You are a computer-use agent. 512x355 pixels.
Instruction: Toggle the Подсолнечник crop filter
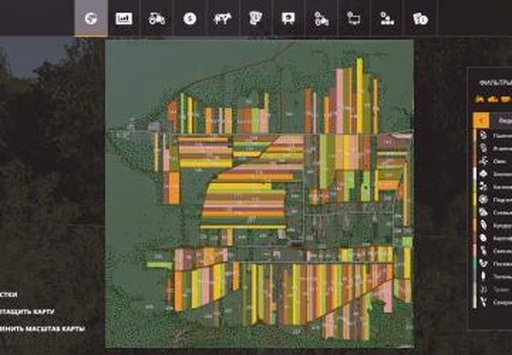[493, 200]
